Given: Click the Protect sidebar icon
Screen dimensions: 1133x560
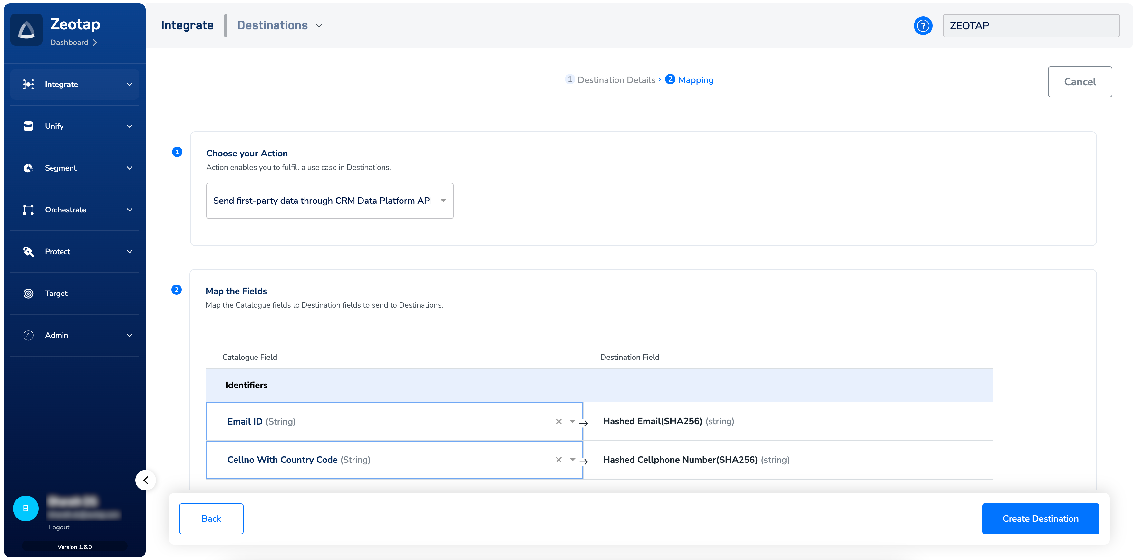Looking at the screenshot, I should click(x=28, y=251).
